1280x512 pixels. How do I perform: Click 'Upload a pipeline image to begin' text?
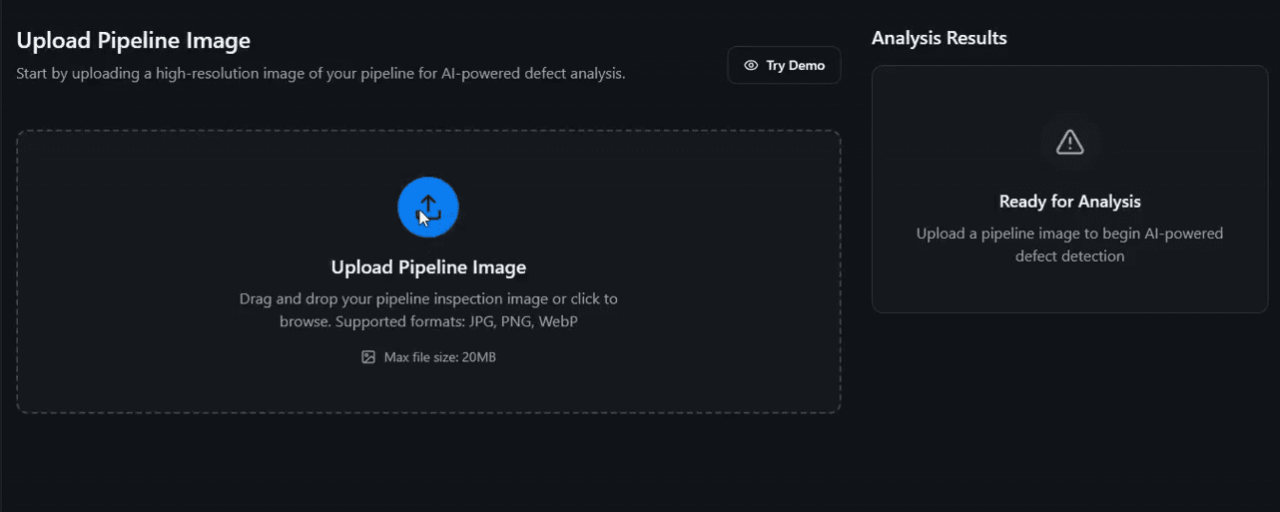click(x=1069, y=234)
